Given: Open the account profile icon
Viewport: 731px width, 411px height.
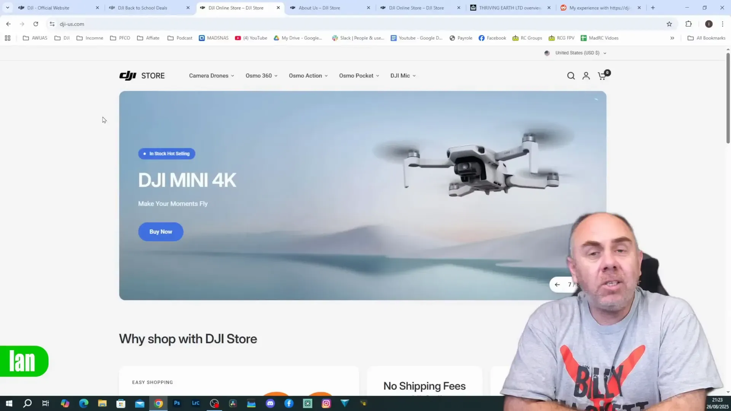Looking at the screenshot, I should tap(586, 76).
